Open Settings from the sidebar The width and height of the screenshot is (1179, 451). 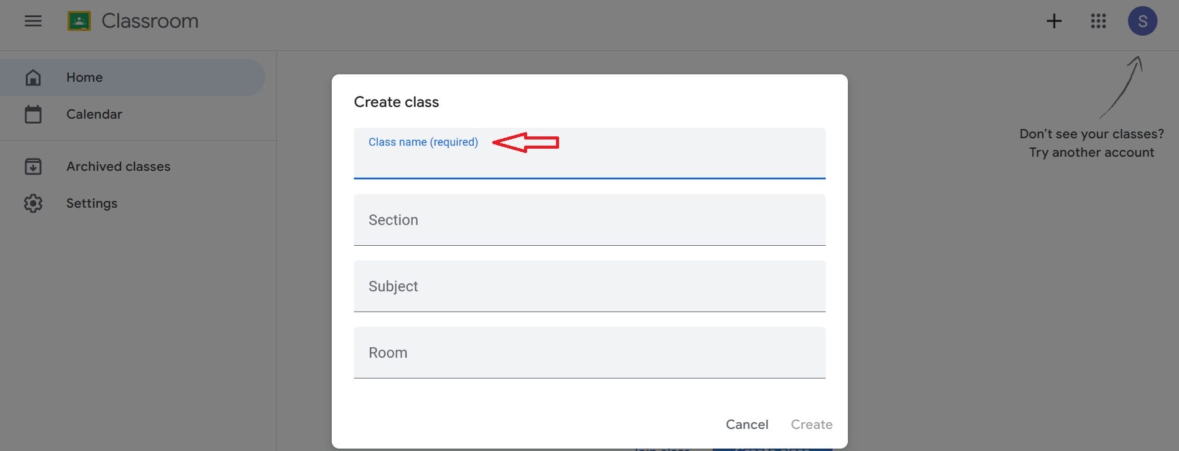pos(91,203)
